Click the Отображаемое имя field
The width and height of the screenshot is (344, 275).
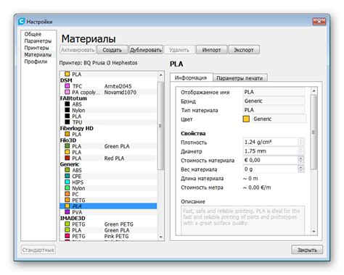click(274, 92)
